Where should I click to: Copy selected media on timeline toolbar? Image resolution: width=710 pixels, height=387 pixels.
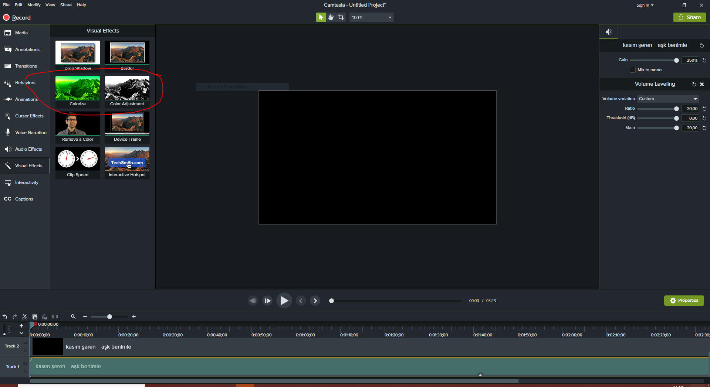click(35, 316)
